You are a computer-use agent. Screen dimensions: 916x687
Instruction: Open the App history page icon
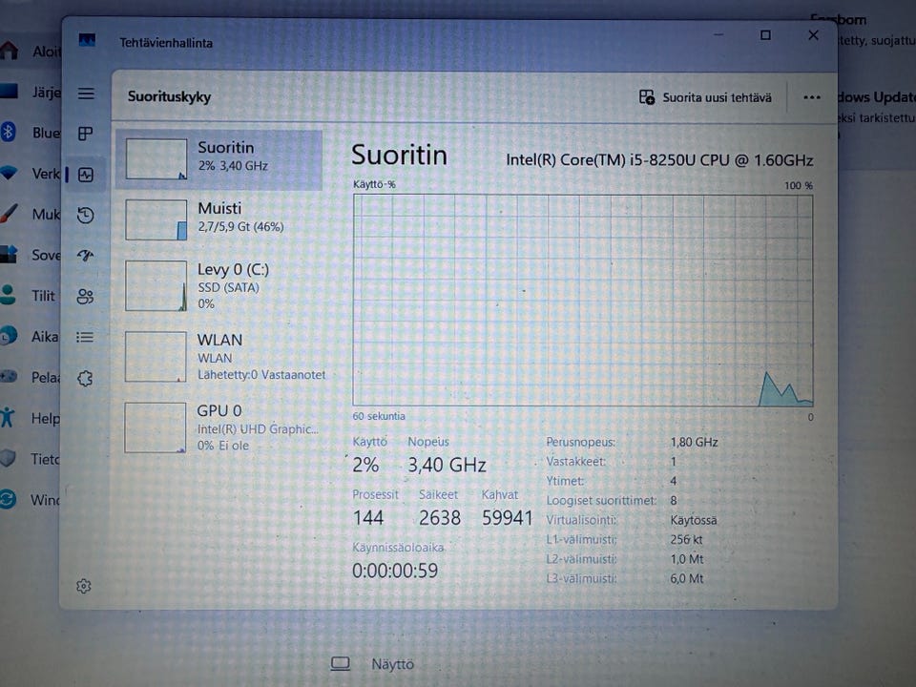(85, 215)
